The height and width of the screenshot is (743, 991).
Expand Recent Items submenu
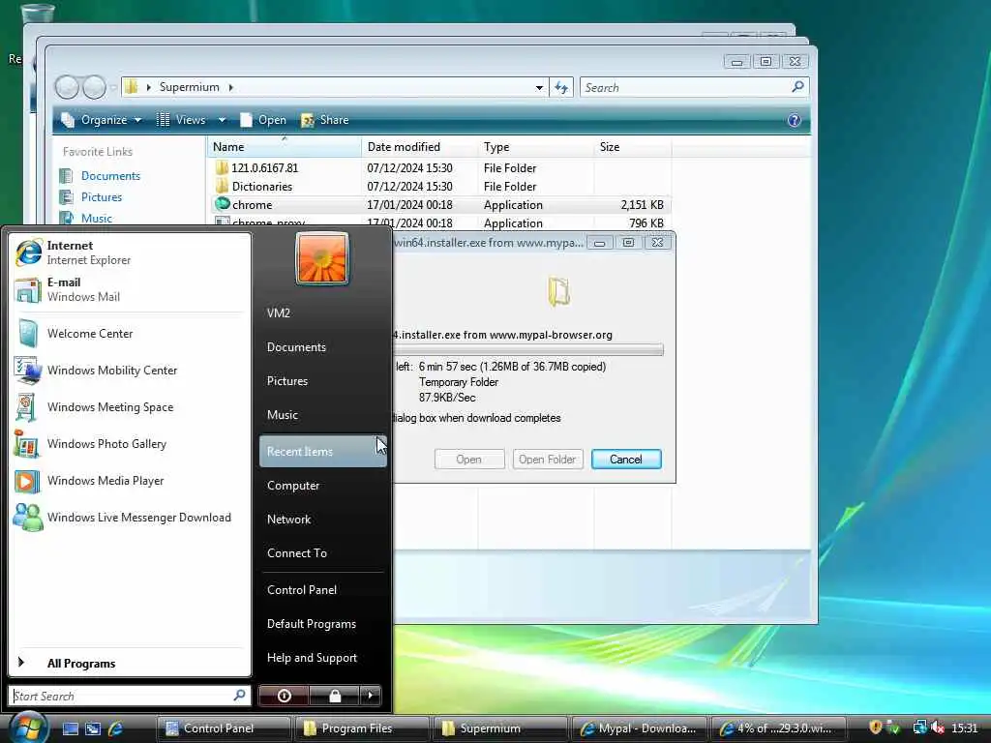[322, 451]
